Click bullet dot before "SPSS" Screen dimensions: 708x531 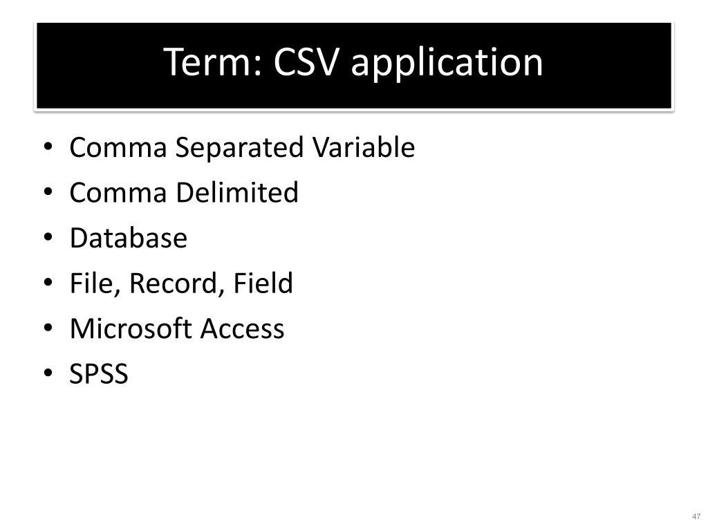pyautogui.click(x=47, y=375)
